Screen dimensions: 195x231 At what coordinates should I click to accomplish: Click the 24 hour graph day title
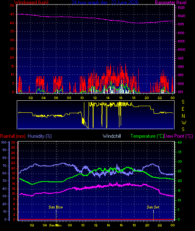tap(105, 2)
